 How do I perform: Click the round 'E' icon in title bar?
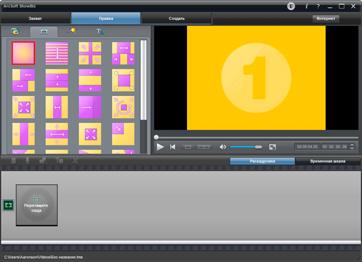(x=290, y=6)
